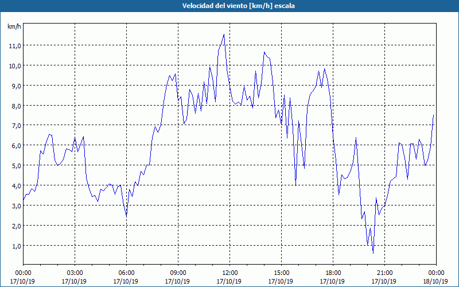Click the 06:00 time axis label

[x=126, y=273]
